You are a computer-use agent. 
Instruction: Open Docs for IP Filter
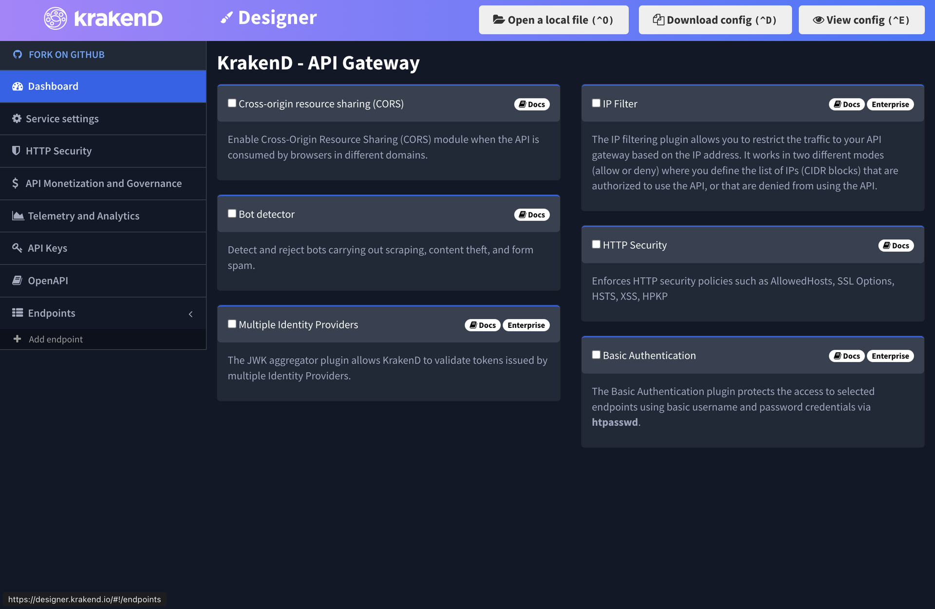coord(847,104)
